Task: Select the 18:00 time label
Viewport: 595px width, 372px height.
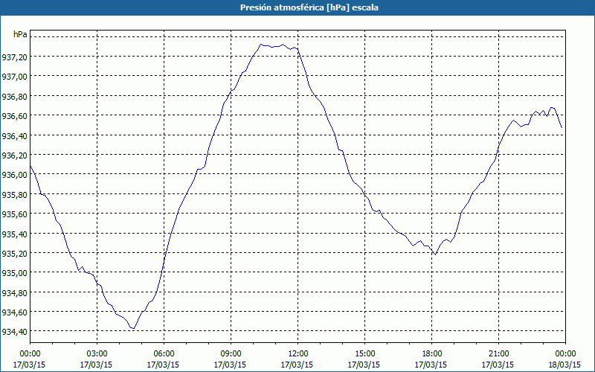Action: coord(432,354)
